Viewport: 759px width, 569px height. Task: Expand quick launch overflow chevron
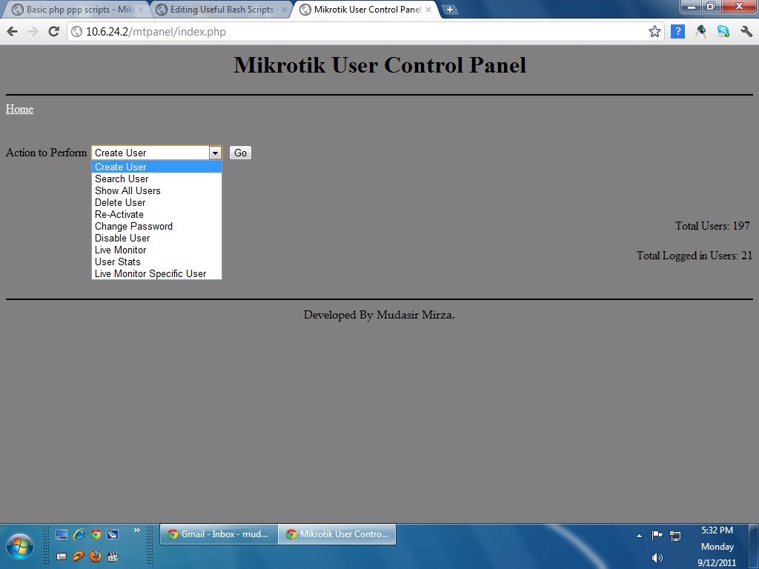[x=137, y=530]
